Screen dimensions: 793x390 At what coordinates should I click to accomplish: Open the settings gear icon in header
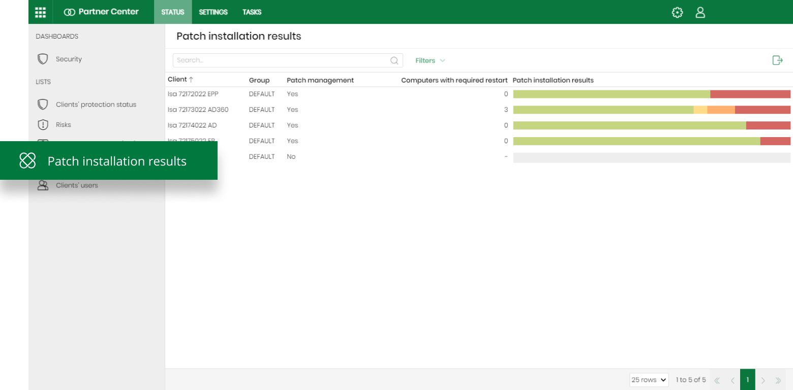tap(677, 12)
